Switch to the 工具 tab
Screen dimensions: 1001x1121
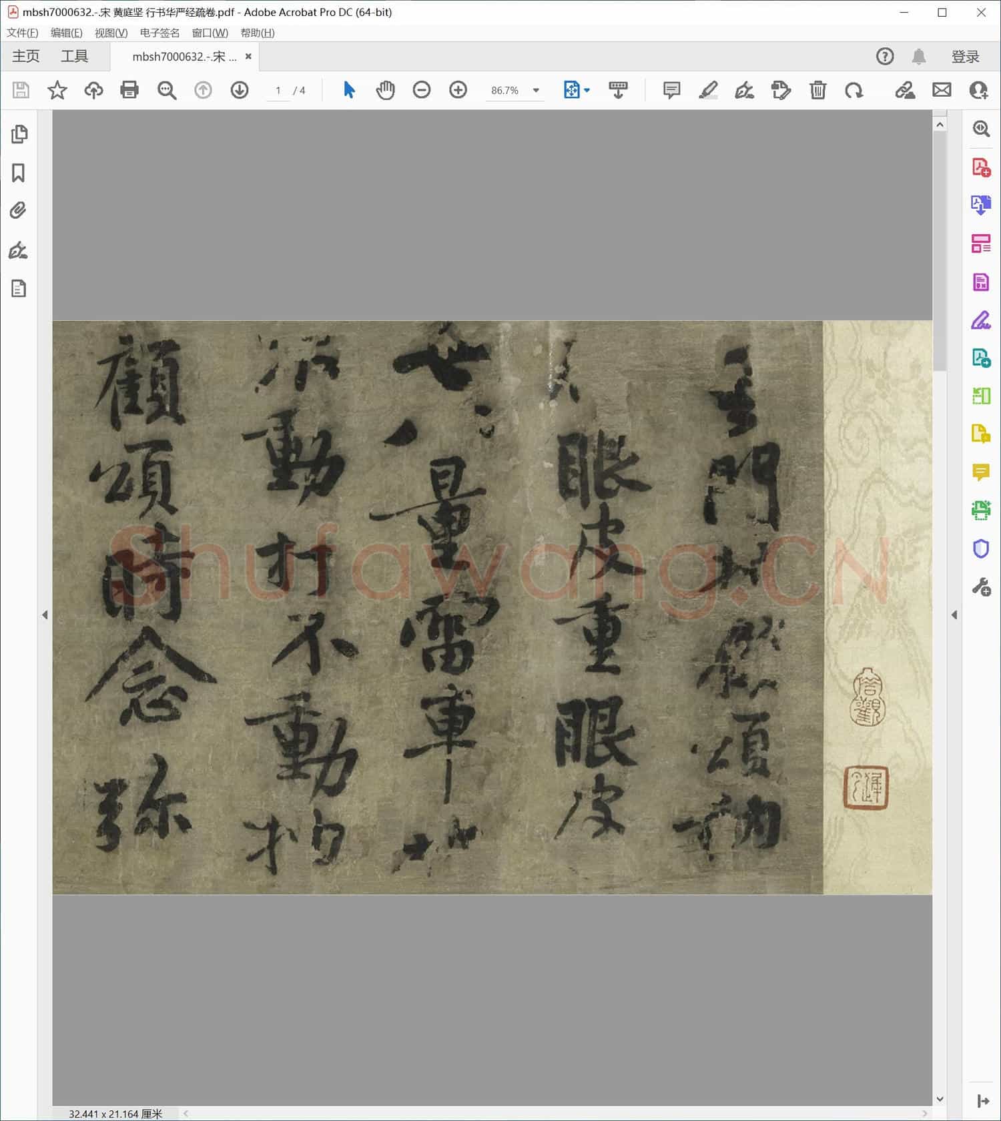click(74, 57)
